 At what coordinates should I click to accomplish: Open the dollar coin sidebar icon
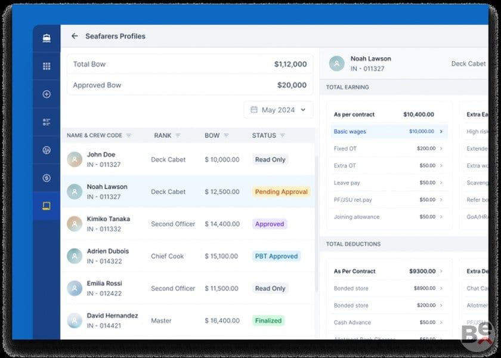(47, 178)
